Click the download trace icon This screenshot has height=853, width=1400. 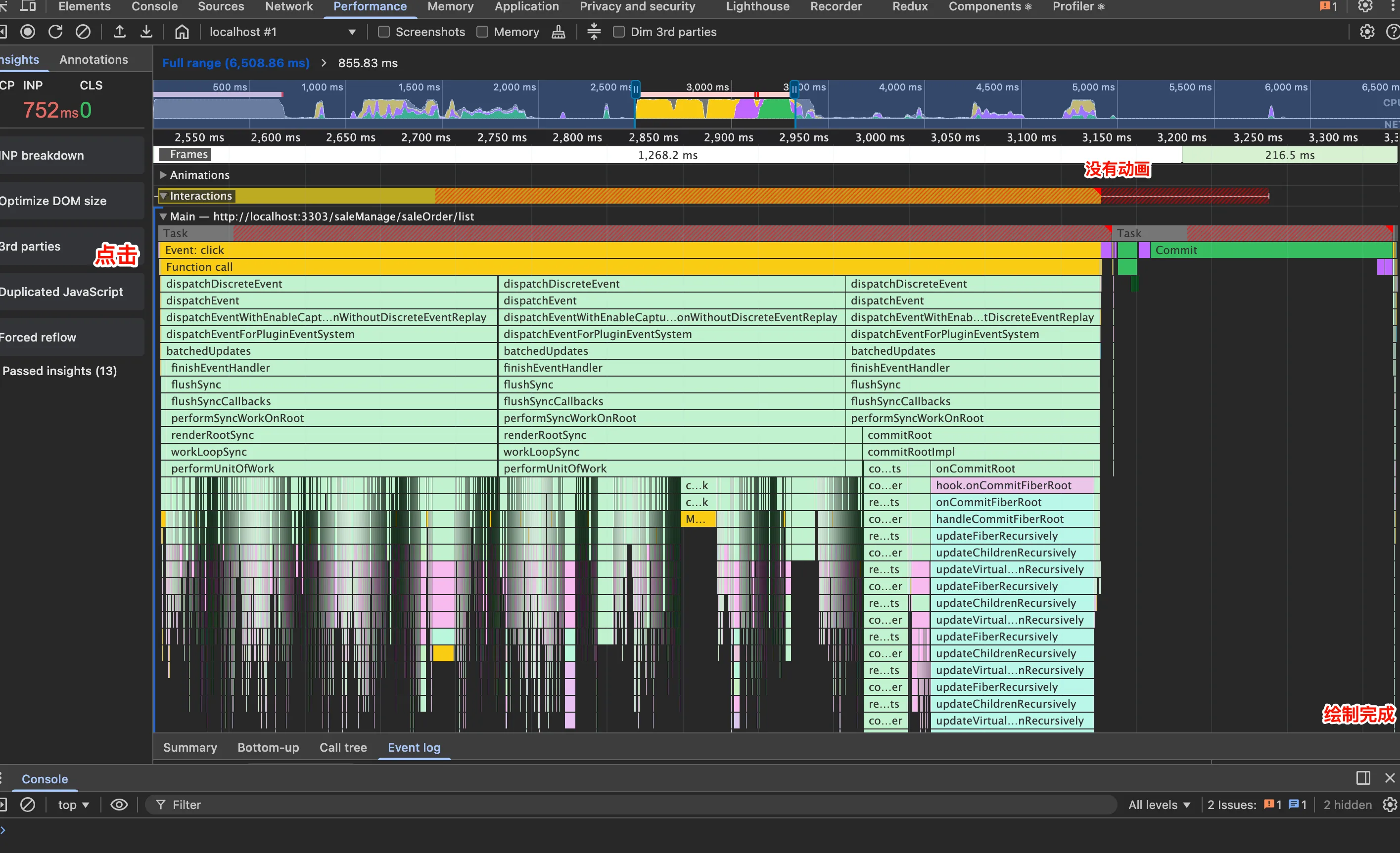tap(146, 32)
